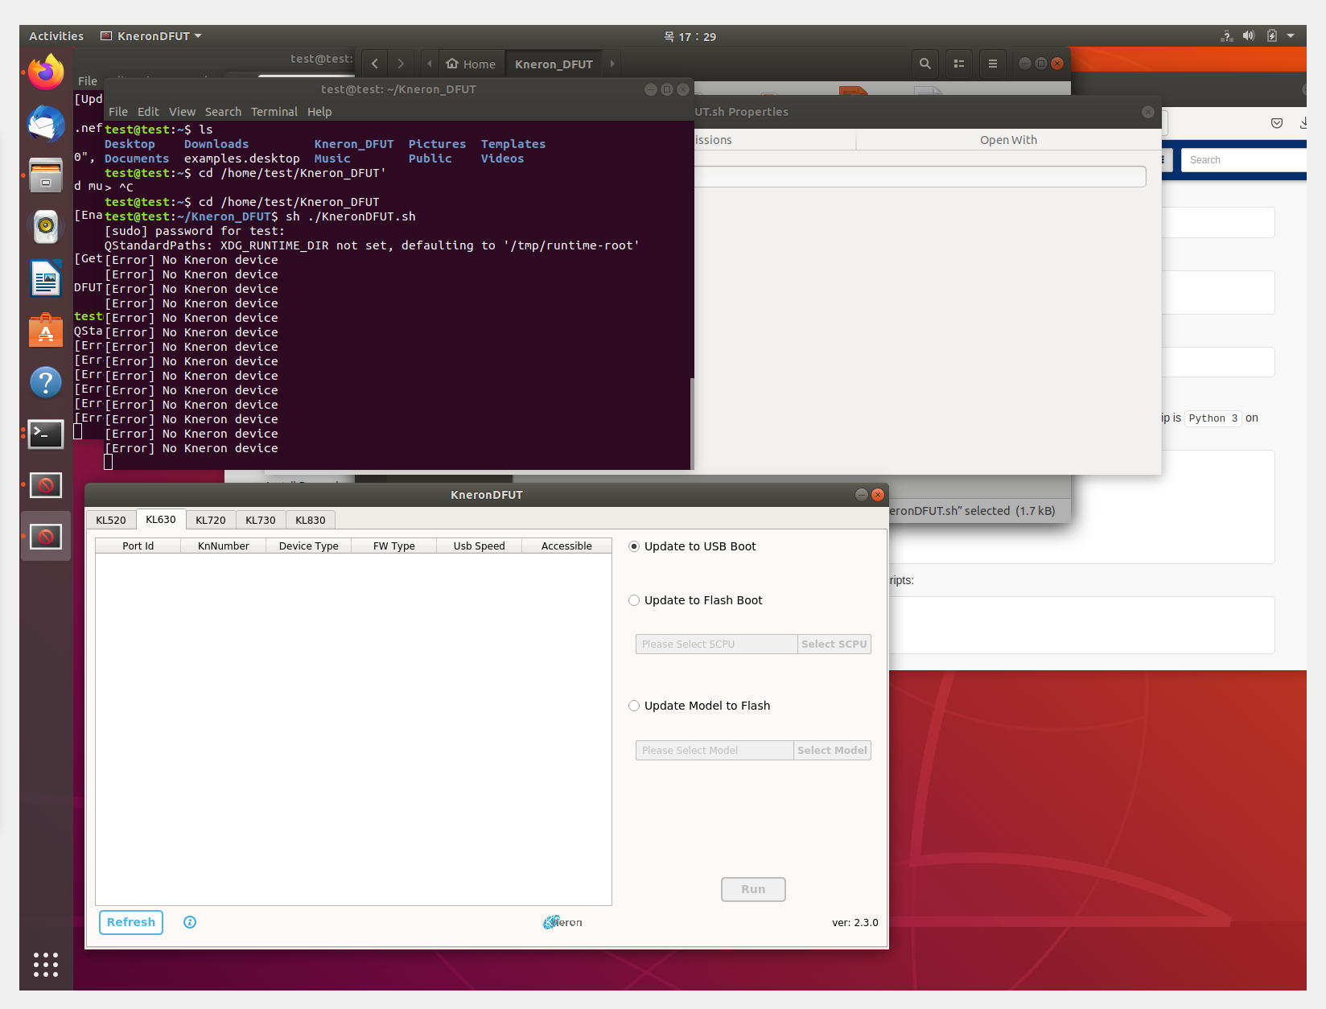Click the battery tray icon
Image resolution: width=1326 pixels, height=1009 pixels.
(x=1272, y=36)
